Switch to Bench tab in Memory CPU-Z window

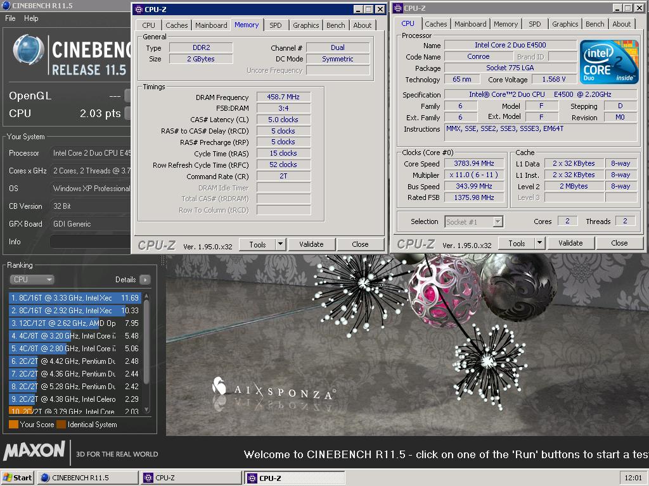(x=336, y=25)
